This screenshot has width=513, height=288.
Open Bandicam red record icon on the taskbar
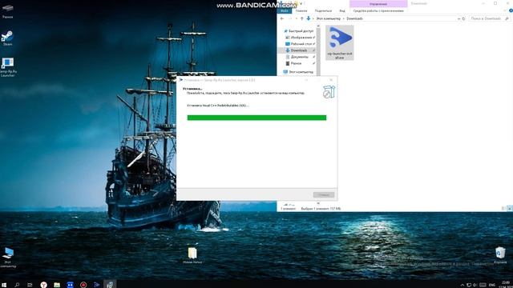(x=83, y=285)
